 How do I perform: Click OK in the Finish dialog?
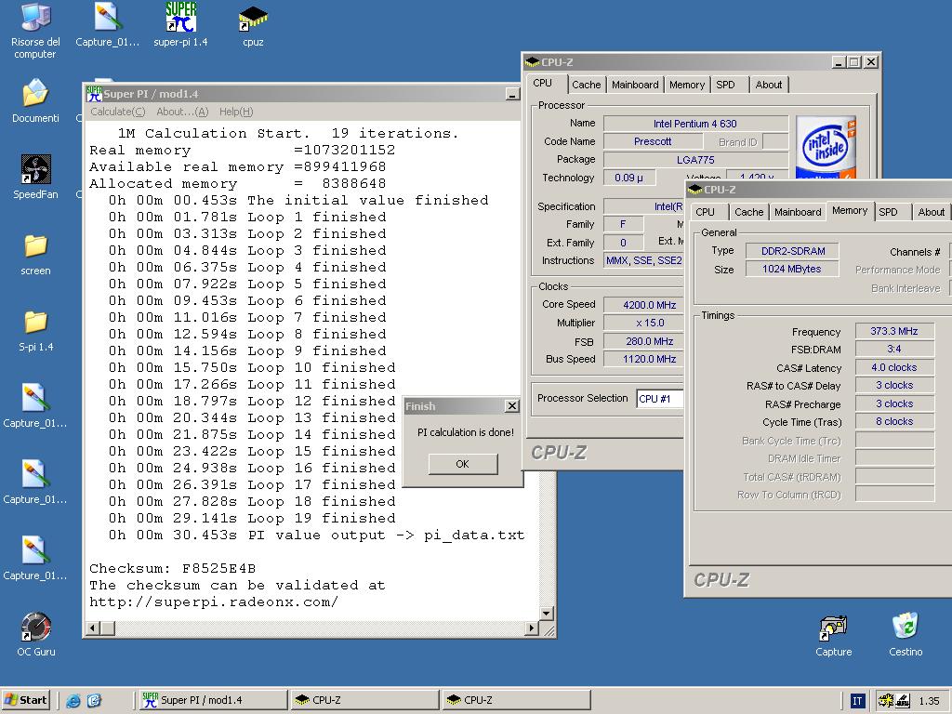pos(463,464)
